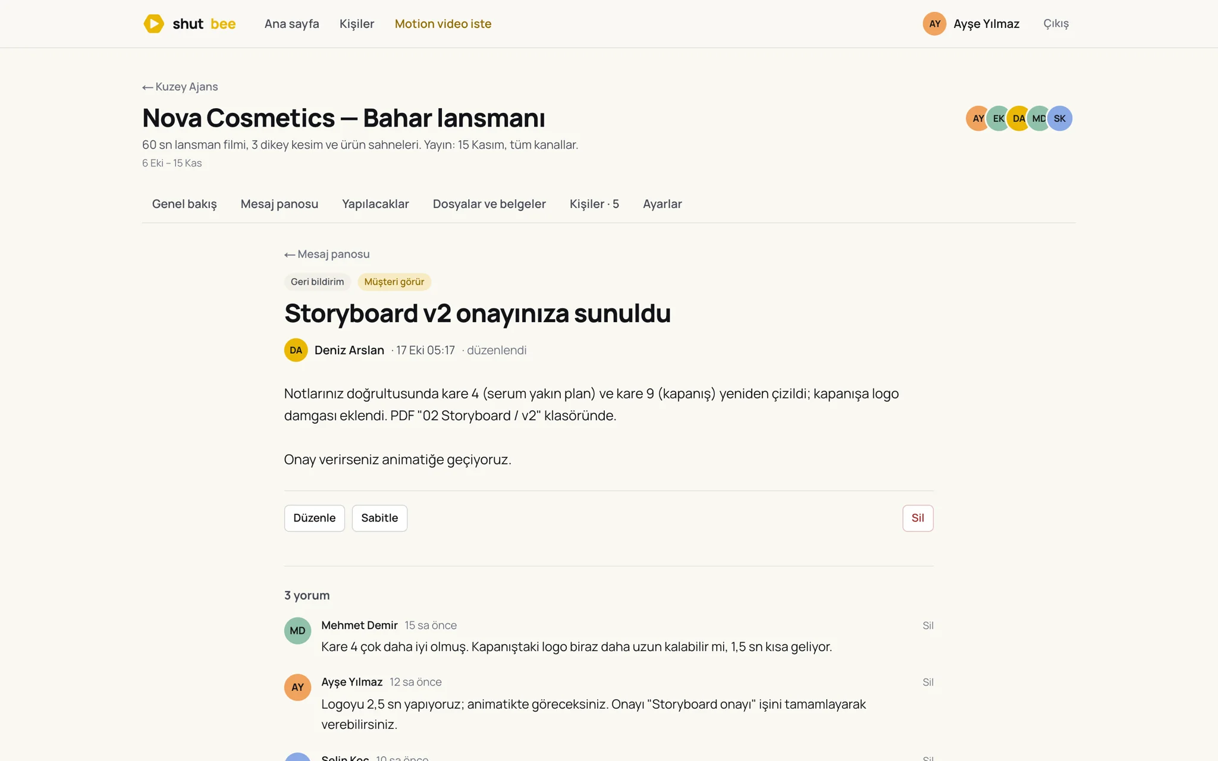Click Ayşe Yılmaz username in header
The height and width of the screenshot is (761, 1218).
[x=986, y=24]
